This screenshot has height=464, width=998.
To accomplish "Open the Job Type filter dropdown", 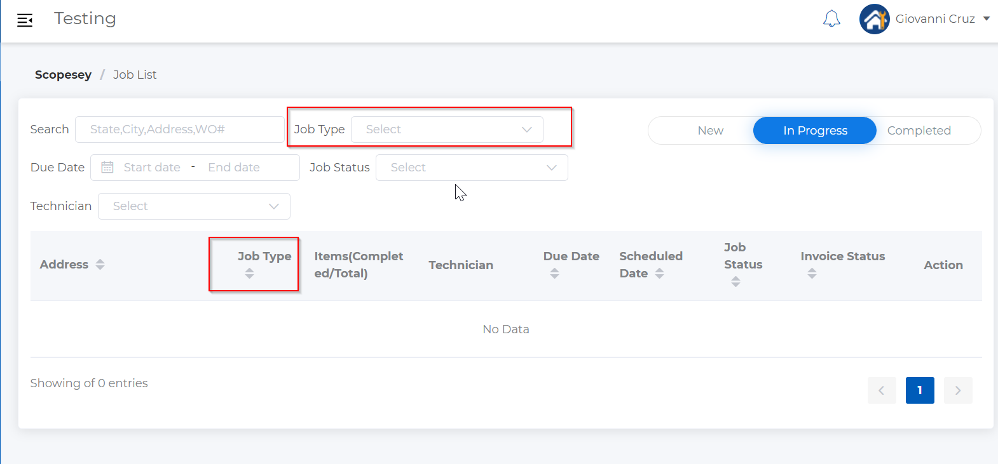I will [447, 129].
